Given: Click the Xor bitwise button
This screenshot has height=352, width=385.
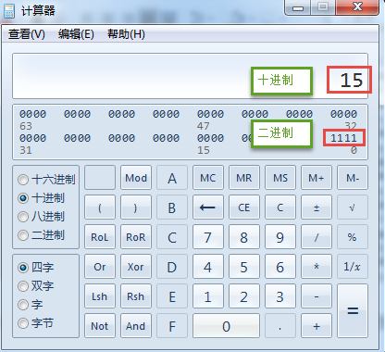Looking at the screenshot, I should tap(136, 267).
